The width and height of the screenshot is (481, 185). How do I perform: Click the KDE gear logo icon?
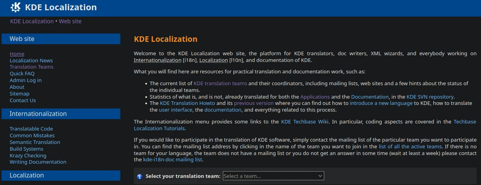pyautogui.click(x=15, y=7)
